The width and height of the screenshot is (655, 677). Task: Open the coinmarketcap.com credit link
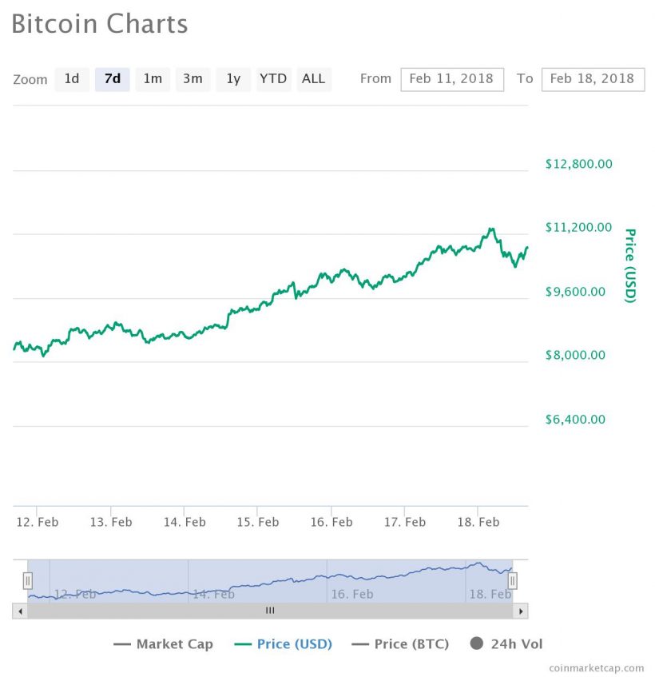(x=597, y=667)
